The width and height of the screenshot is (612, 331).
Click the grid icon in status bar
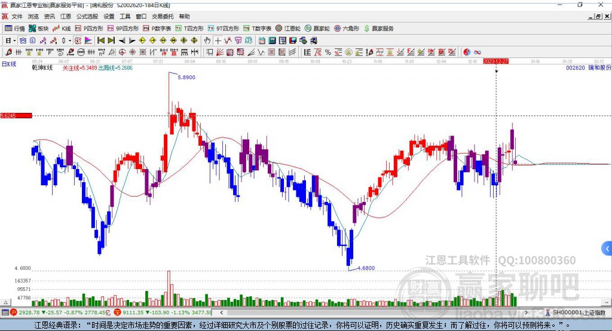pyautogui.click(x=5, y=312)
